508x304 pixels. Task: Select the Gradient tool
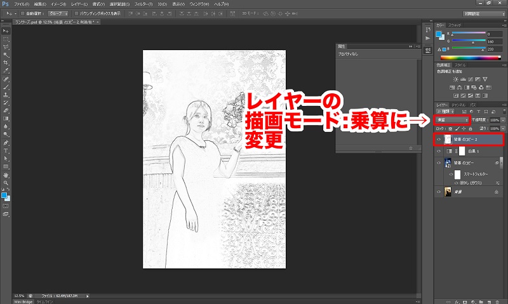tap(6, 119)
